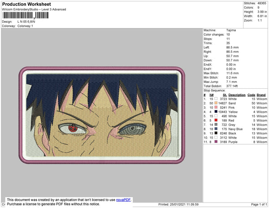Click the Colorway 1 value

coord(25,26)
